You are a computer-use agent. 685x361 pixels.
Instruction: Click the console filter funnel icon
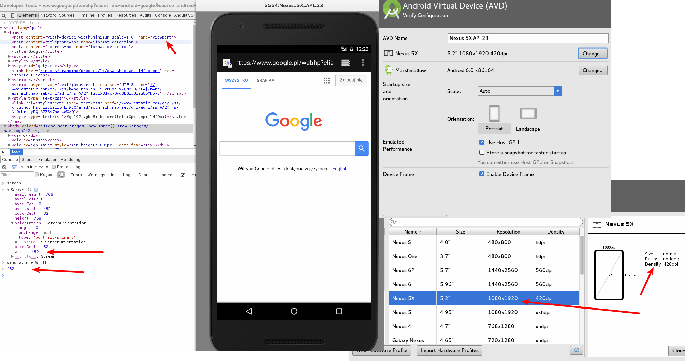point(14,167)
